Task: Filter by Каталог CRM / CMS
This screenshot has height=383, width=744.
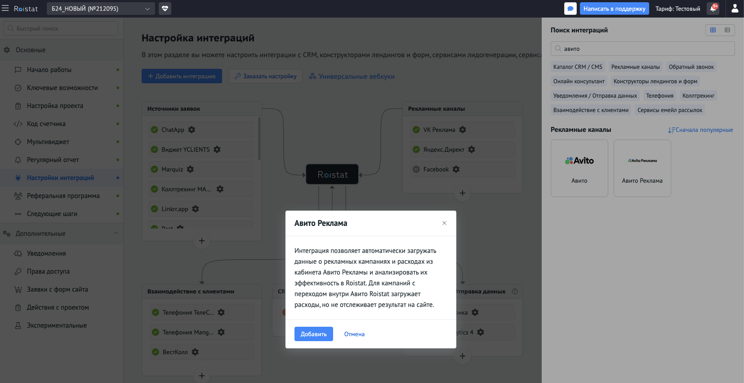Action: pos(578,67)
